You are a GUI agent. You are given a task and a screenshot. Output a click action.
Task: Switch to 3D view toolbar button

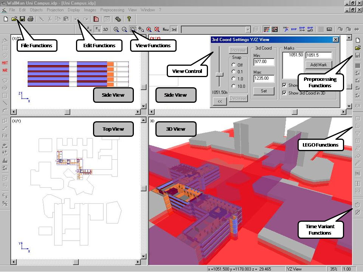(105, 29)
